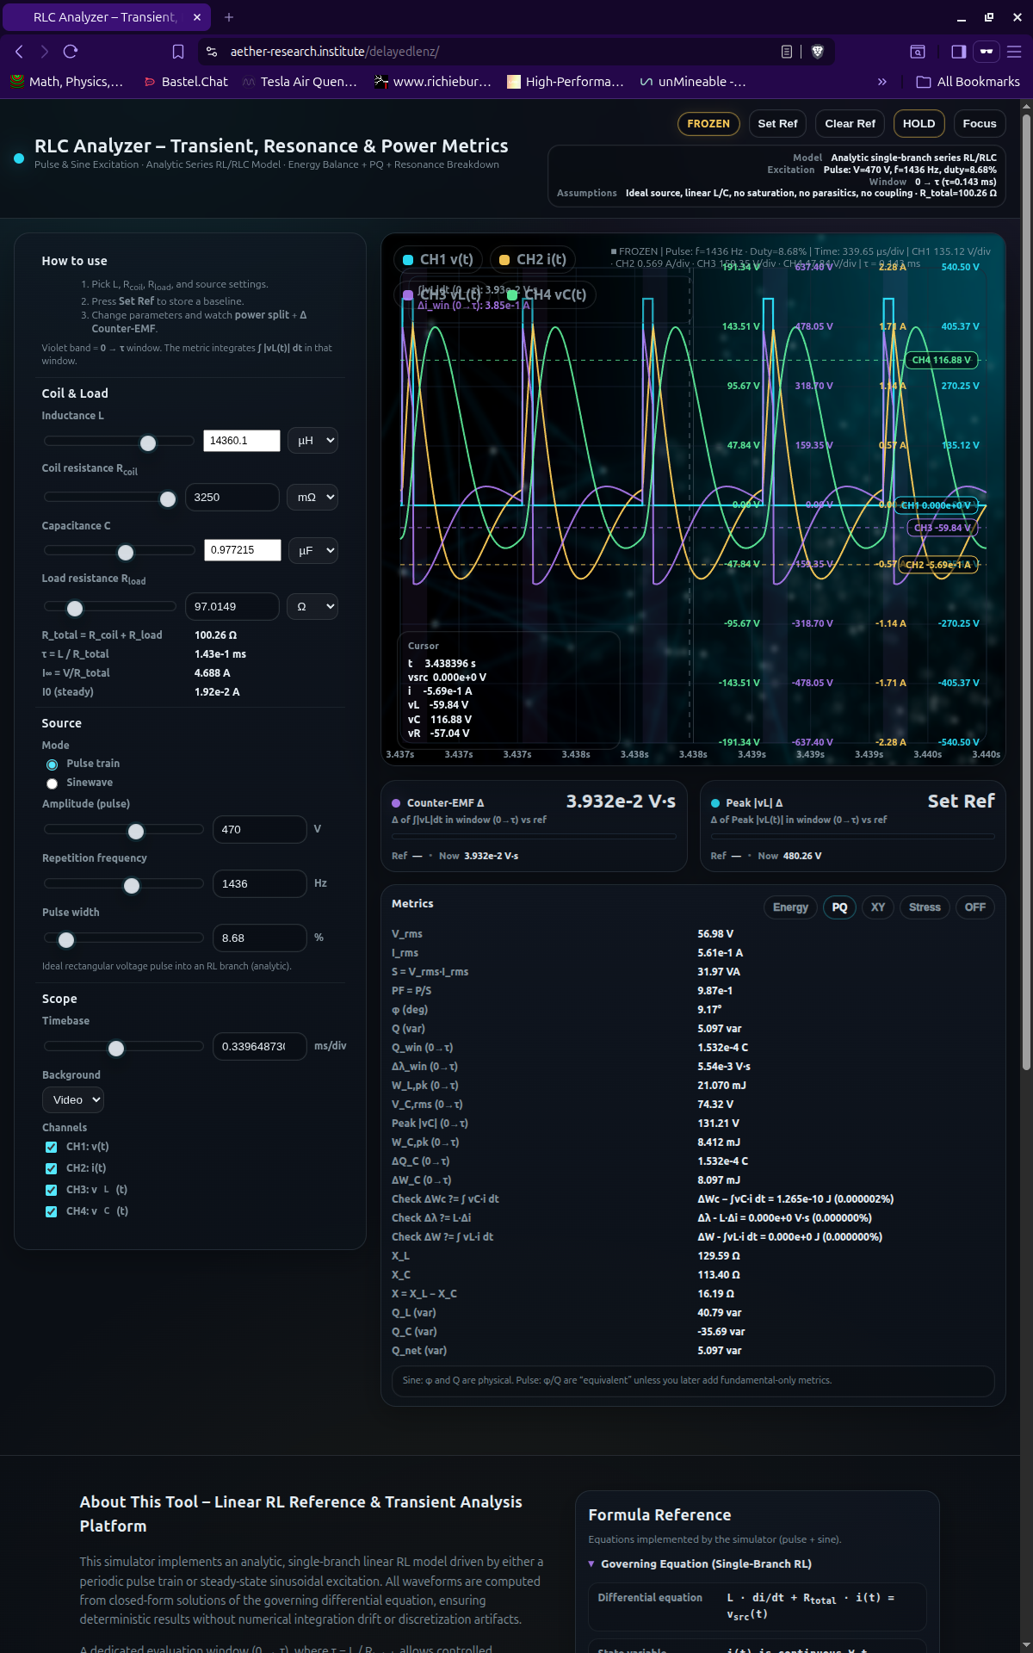Open the Background Video dropdown

click(73, 1100)
